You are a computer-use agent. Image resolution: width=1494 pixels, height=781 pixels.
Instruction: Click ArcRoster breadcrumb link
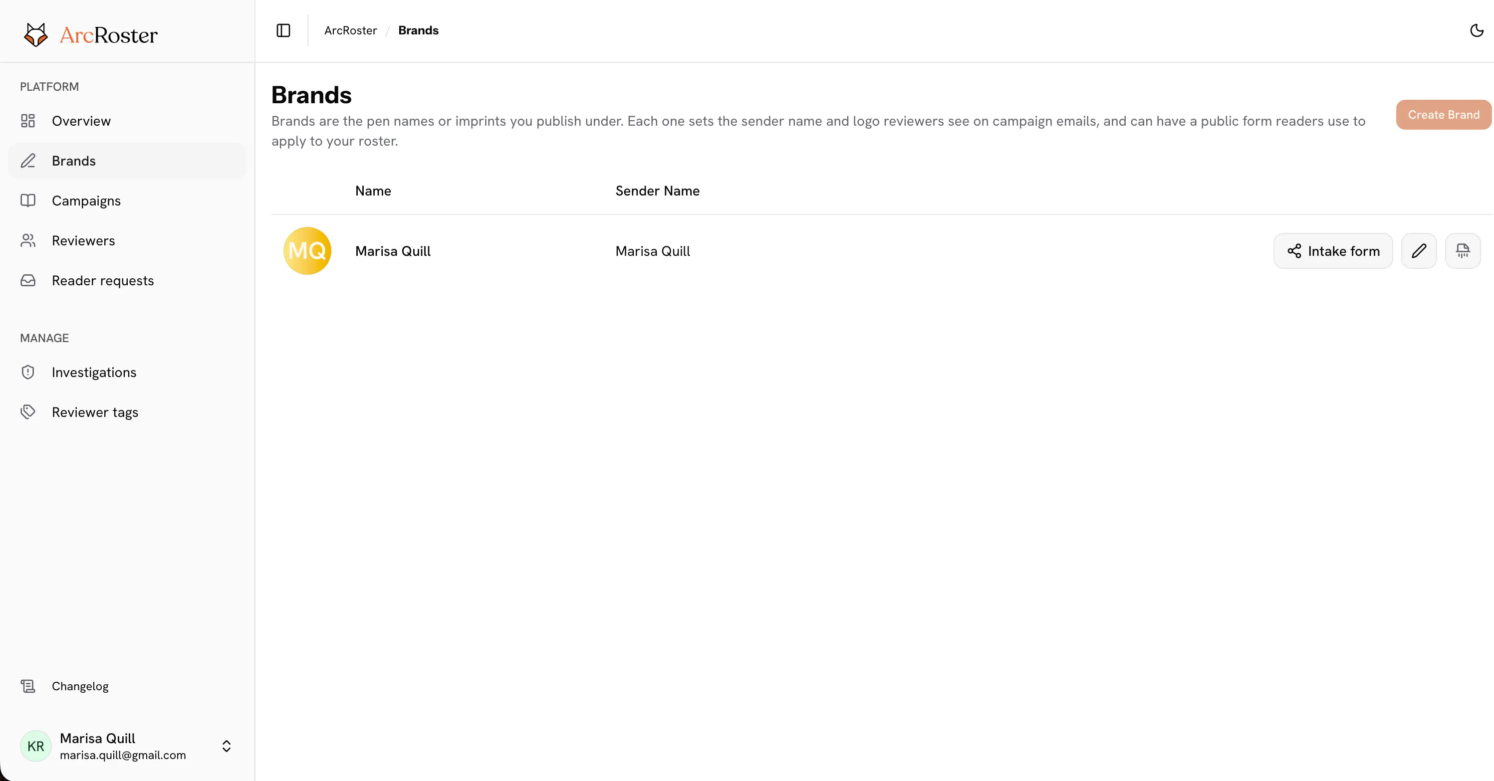click(x=350, y=31)
